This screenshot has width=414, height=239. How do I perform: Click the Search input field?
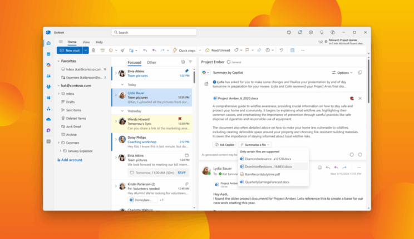[154, 32]
